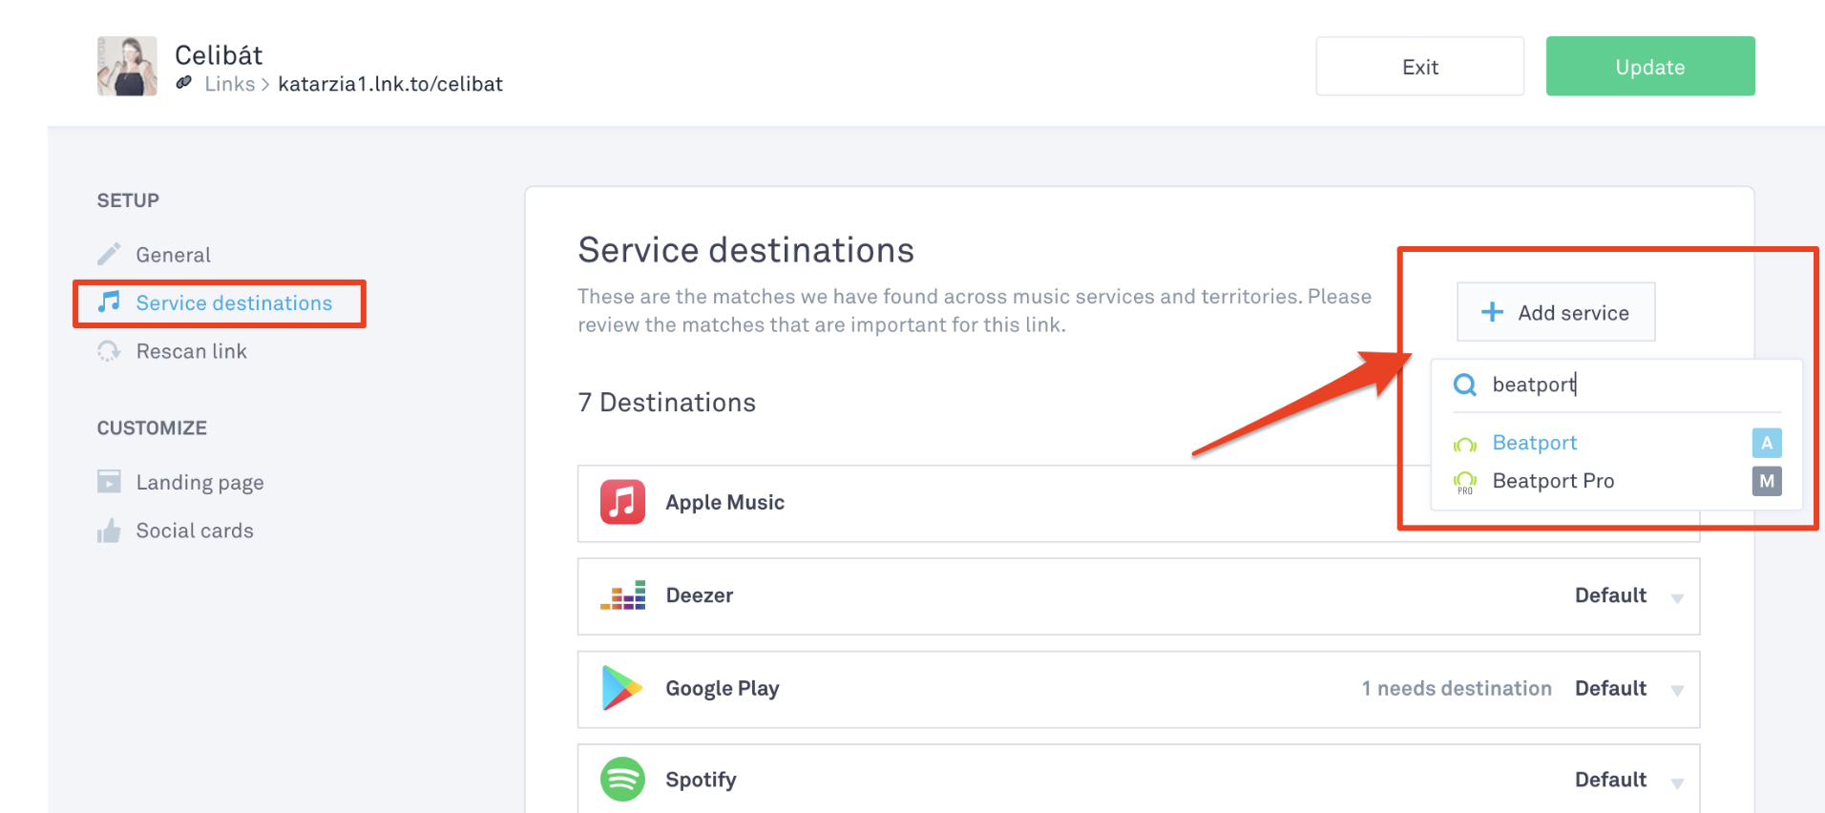Expand the Deezer Default dropdown arrow

(x=1677, y=598)
